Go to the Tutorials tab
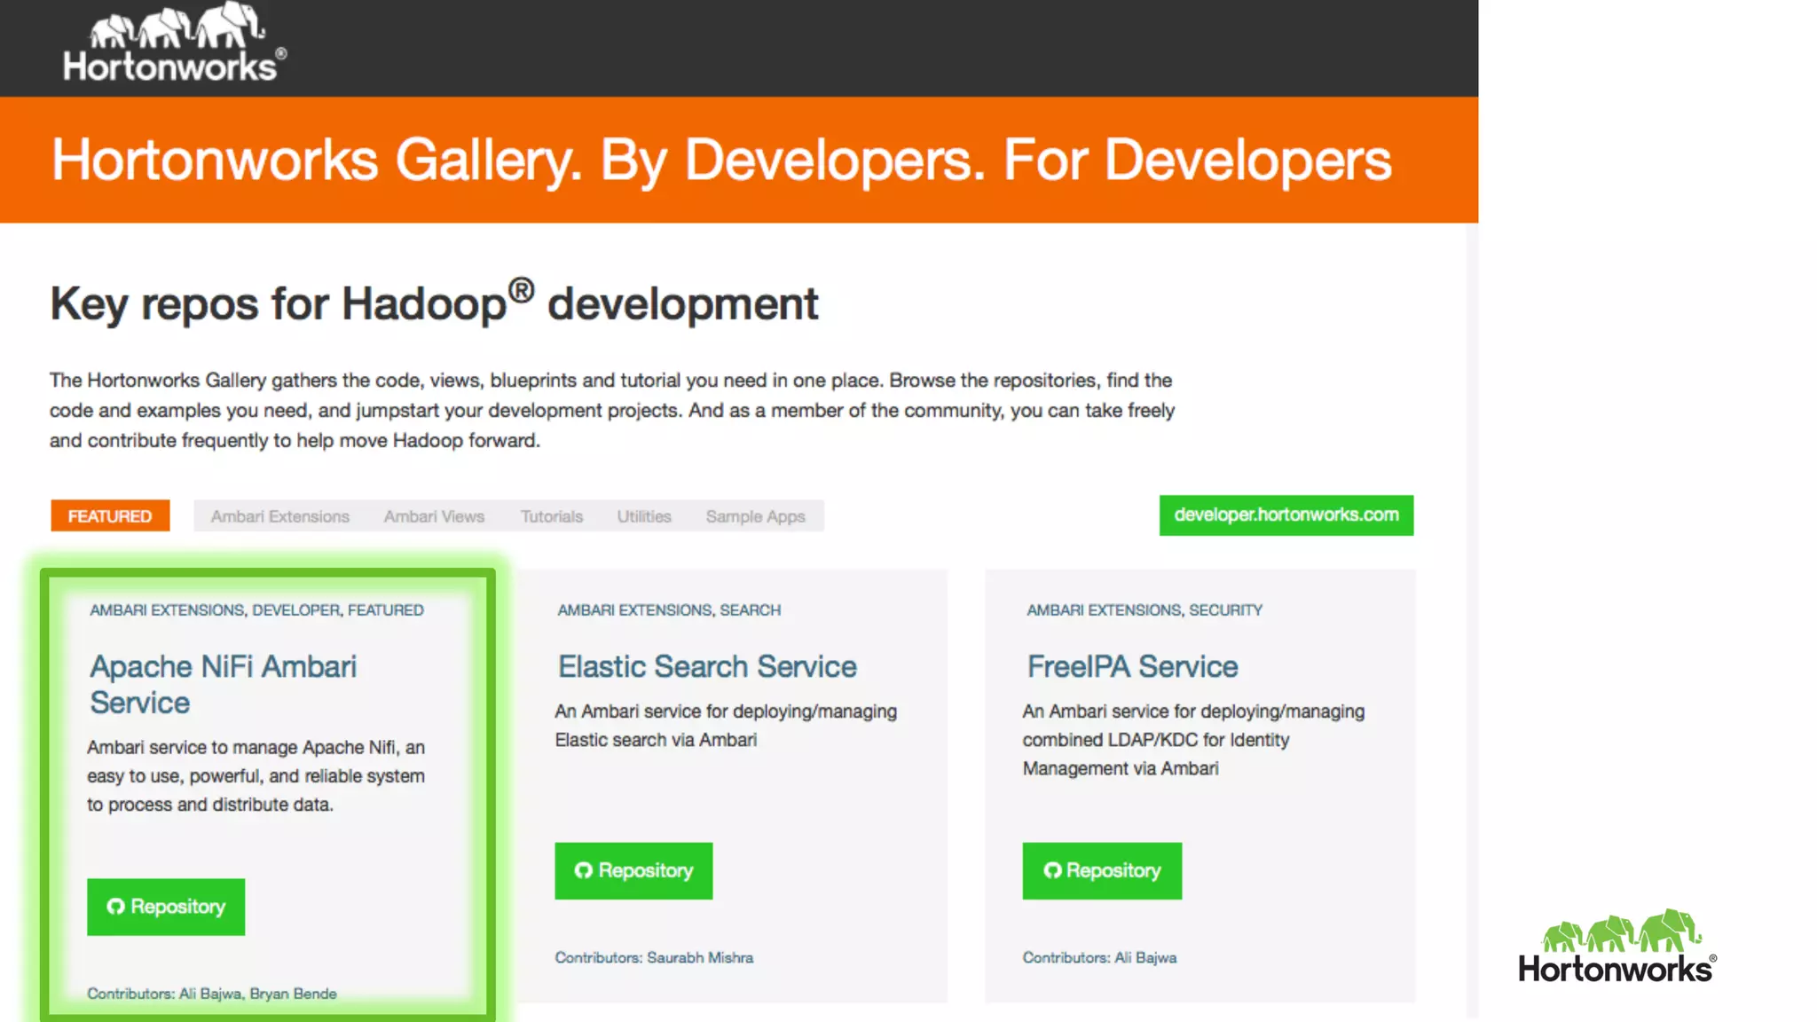The width and height of the screenshot is (1817, 1022). coord(551,516)
